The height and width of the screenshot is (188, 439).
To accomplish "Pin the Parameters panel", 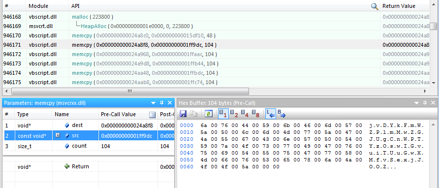I will click(161, 103).
